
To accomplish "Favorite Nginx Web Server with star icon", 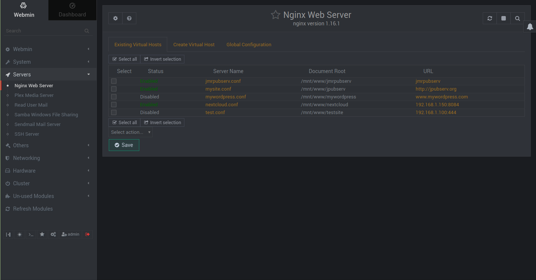I will pos(275,15).
